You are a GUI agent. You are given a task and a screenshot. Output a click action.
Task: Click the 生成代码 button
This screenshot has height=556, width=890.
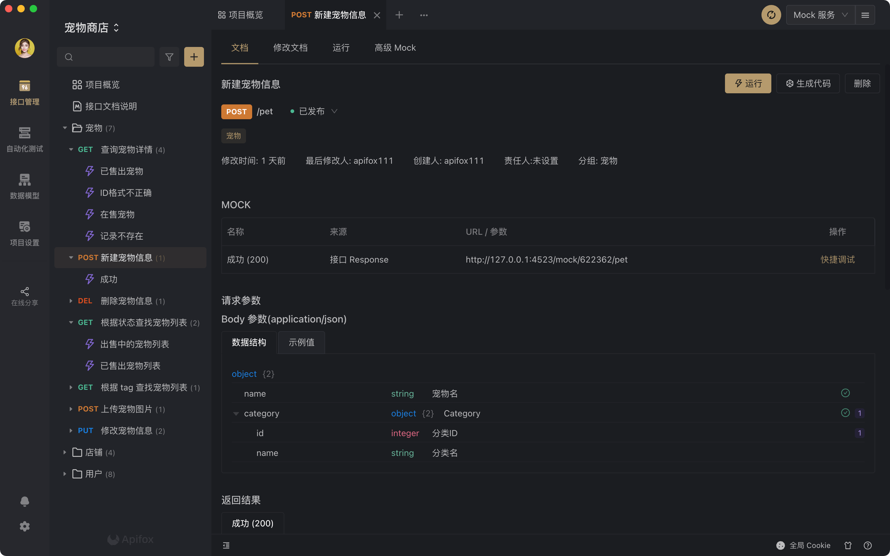pos(808,83)
